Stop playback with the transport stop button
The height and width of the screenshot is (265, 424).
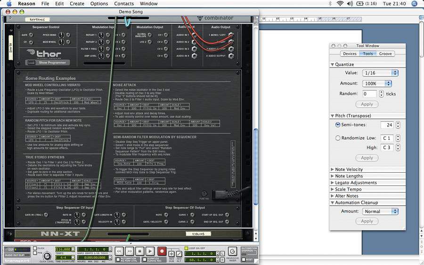[x=140, y=251]
